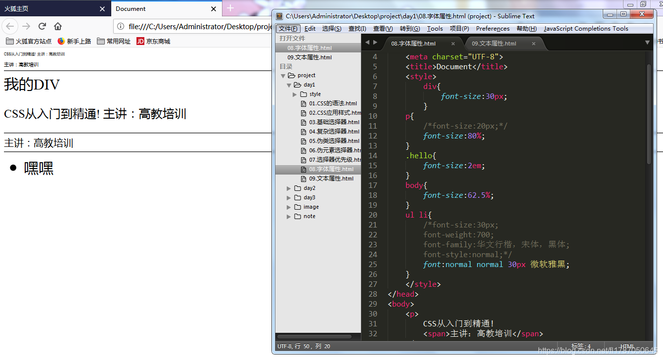Viewport: 663px width, 360px height.
Task: Close the 火狐主页 browser tab
Action: [x=102, y=9]
